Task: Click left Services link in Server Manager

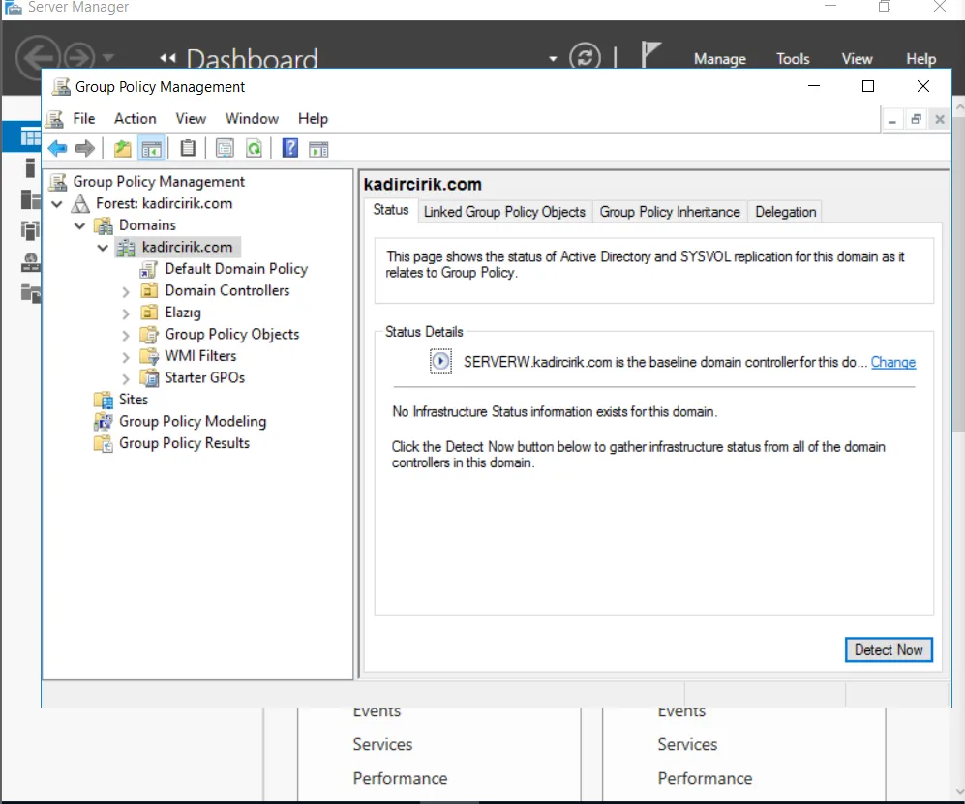Action: 382,744
